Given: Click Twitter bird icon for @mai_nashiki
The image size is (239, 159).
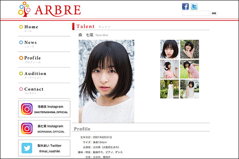Looking at the screenshot, I should click(x=27, y=148).
